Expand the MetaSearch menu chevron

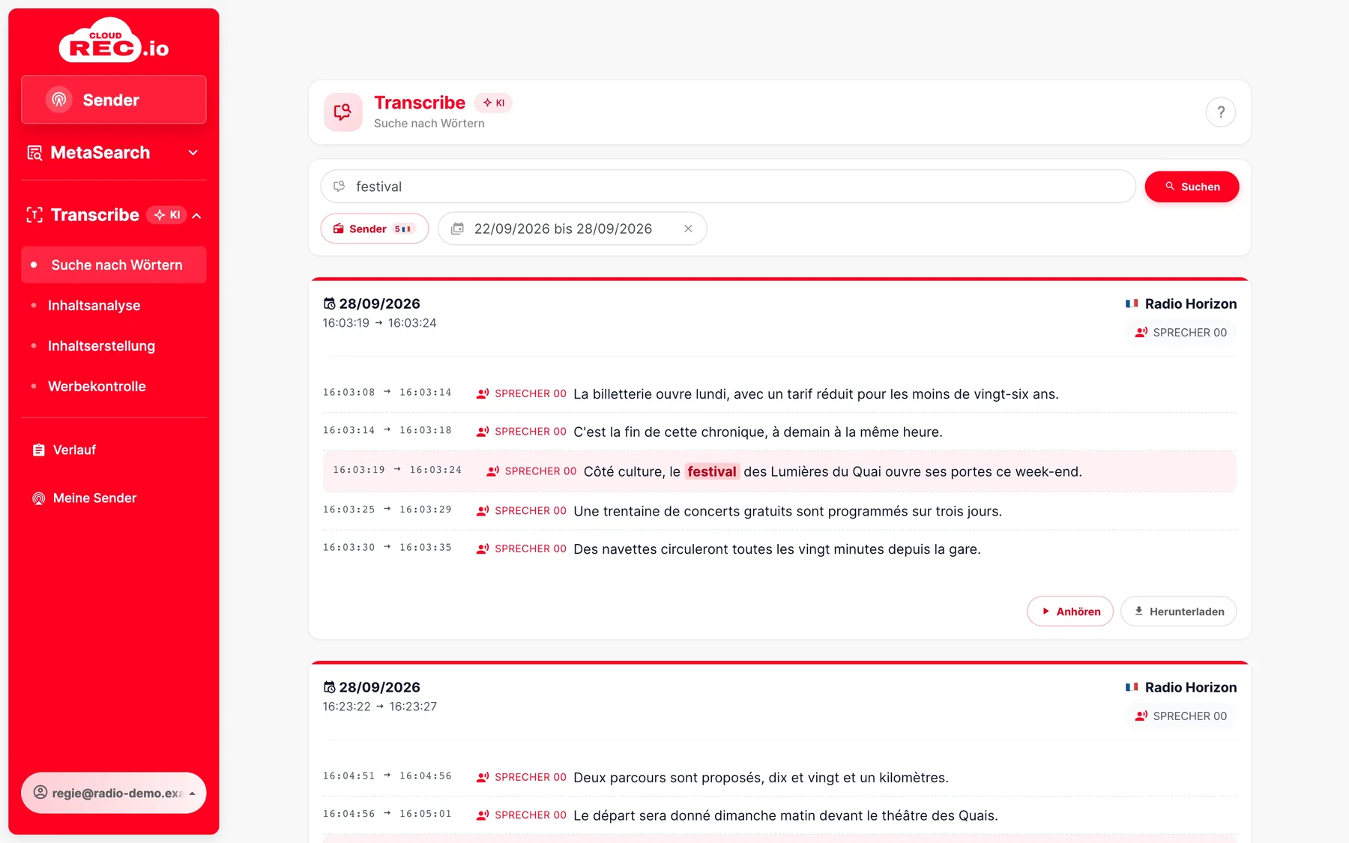pos(193,153)
